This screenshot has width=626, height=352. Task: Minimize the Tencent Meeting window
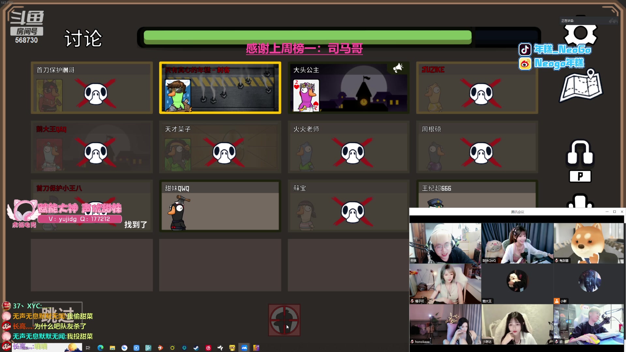tap(607, 212)
